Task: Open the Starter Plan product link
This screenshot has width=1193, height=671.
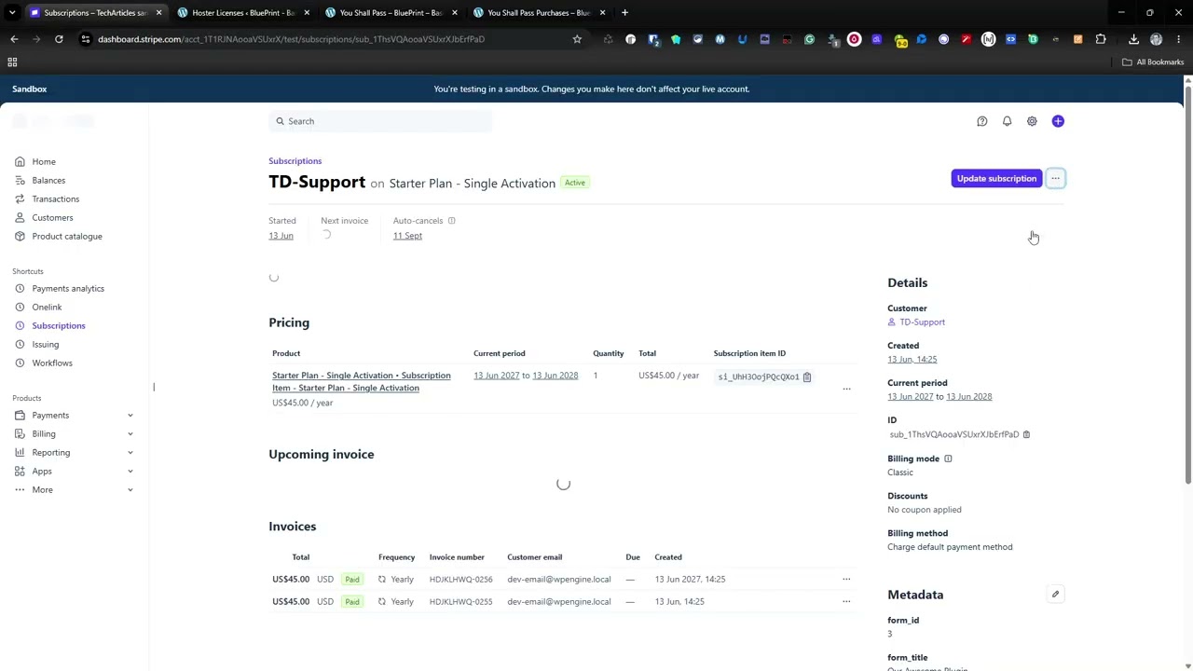Action: (362, 381)
